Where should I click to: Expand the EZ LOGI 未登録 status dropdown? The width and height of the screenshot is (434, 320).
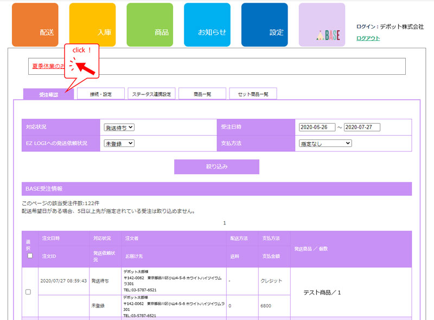(119, 143)
